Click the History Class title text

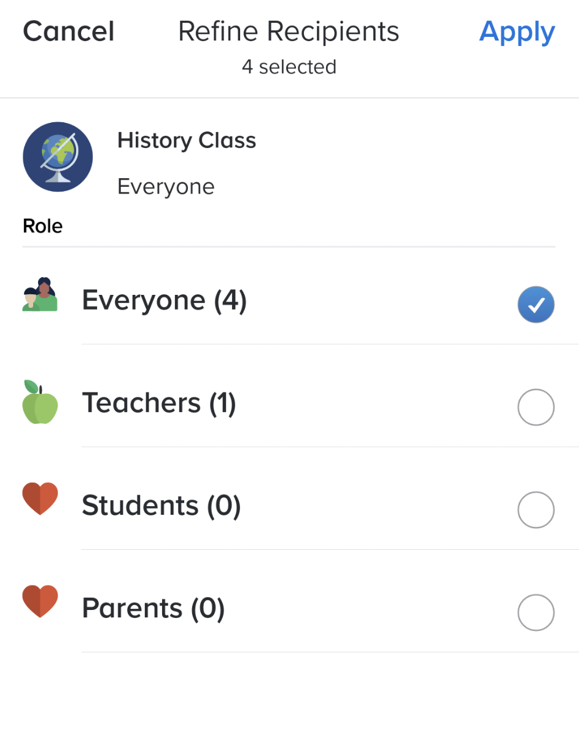[187, 141]
